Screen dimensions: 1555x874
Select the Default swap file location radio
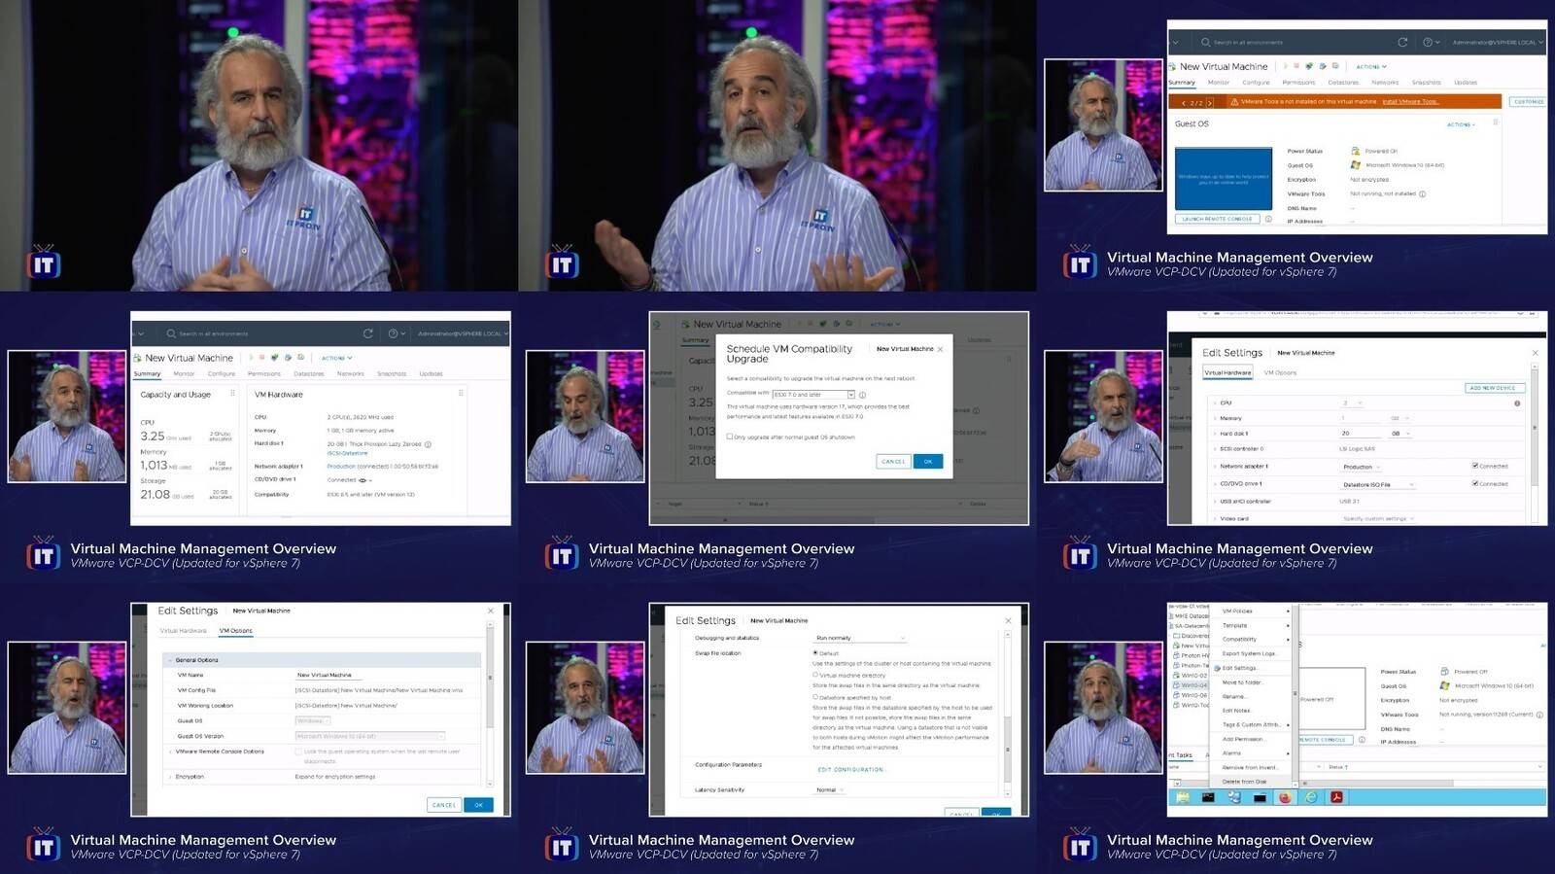815,652
